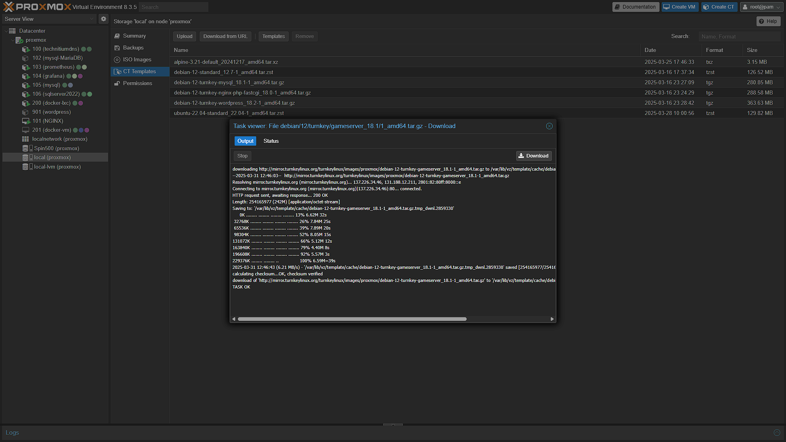Open localnetwork (proxmox) SDN zone

pyautogui.click(x=60, y=139)
